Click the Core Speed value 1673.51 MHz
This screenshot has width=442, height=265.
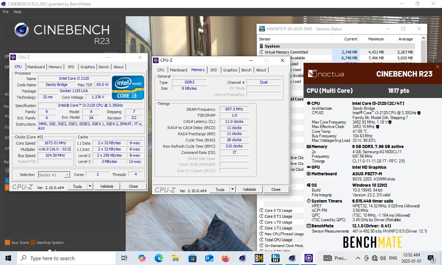(55, 143)
